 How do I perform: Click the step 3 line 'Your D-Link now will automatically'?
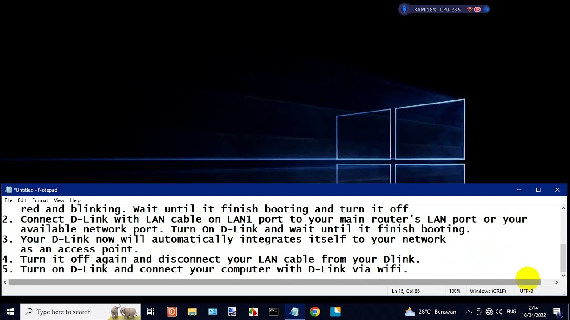pos(224,239)
